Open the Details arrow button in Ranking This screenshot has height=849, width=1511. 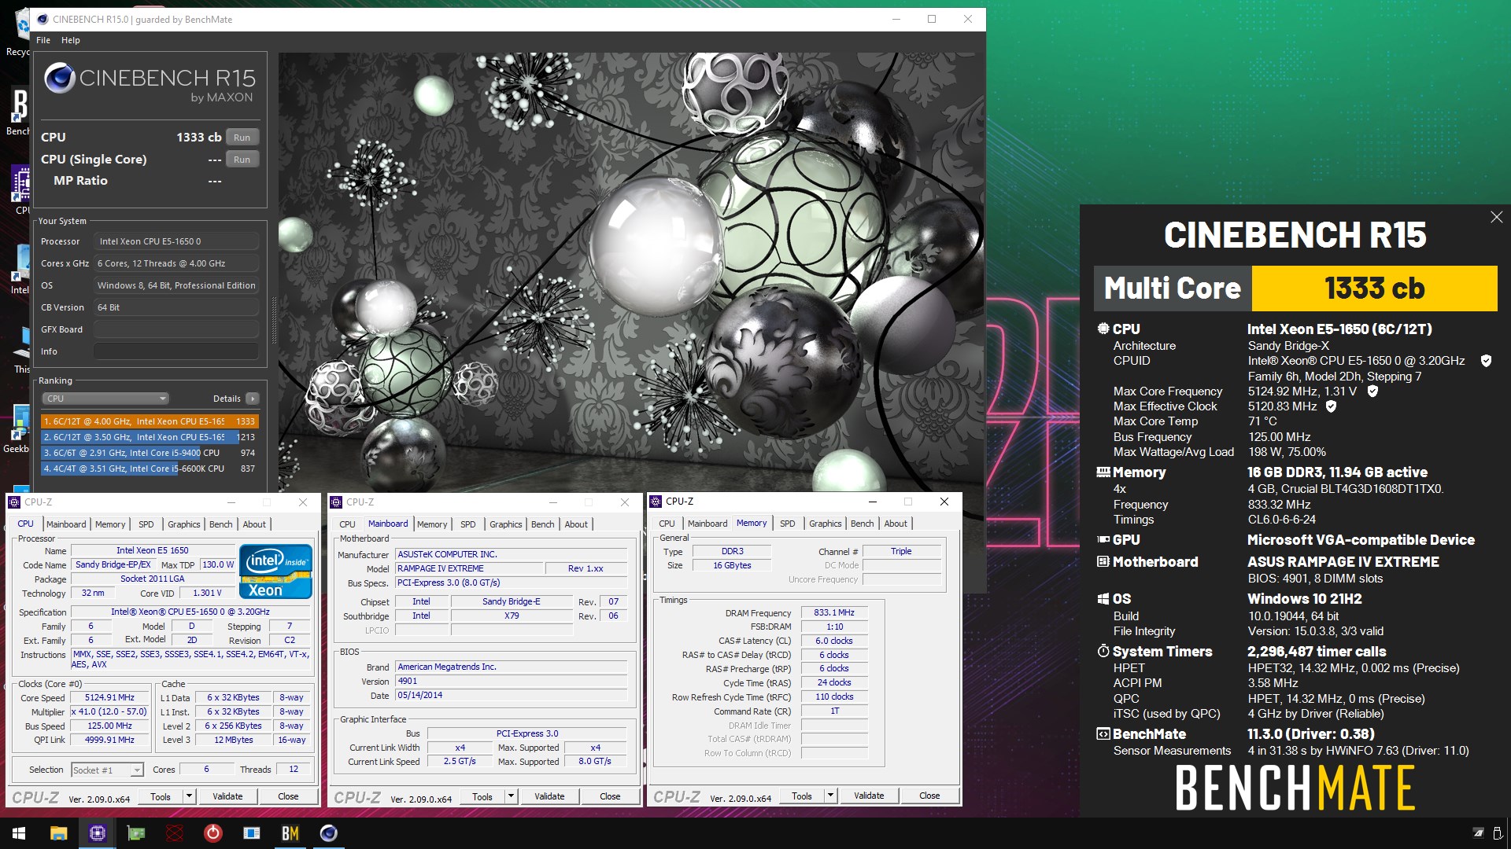[x=253, y=399]
